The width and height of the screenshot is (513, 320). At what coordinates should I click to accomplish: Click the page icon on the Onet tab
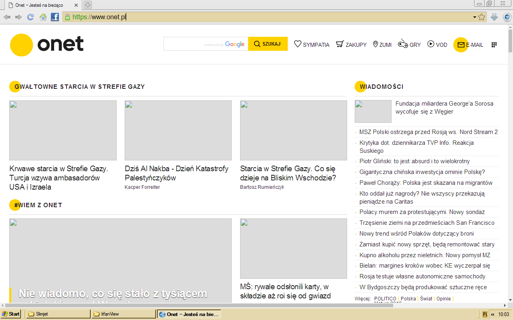click(x=11, y=5)
